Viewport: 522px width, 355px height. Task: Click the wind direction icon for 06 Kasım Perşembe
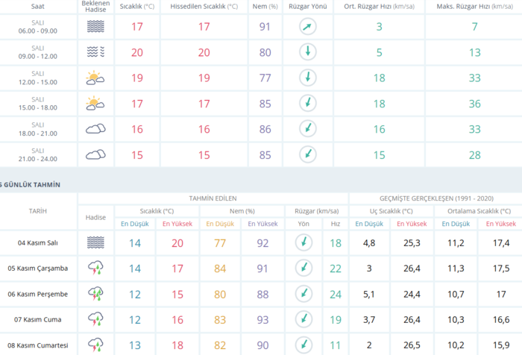[304, 294]
